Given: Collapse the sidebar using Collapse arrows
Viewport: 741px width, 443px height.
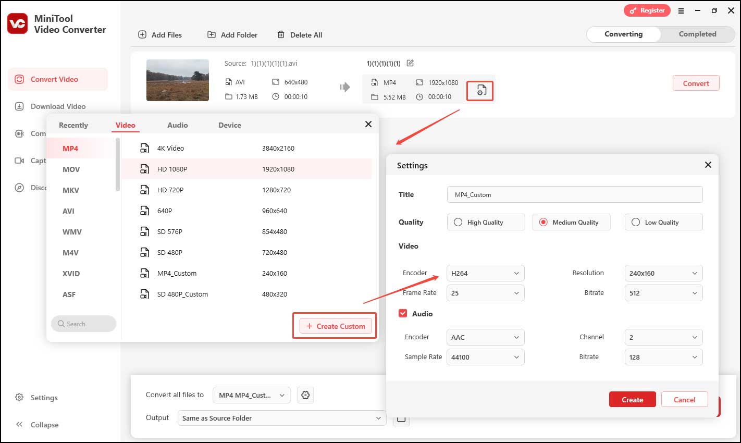Looking at the screenshot, I should (19, 424).
